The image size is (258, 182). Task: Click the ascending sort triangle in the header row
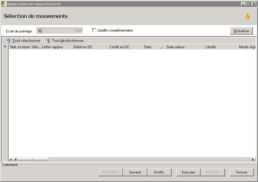[161, 47]
